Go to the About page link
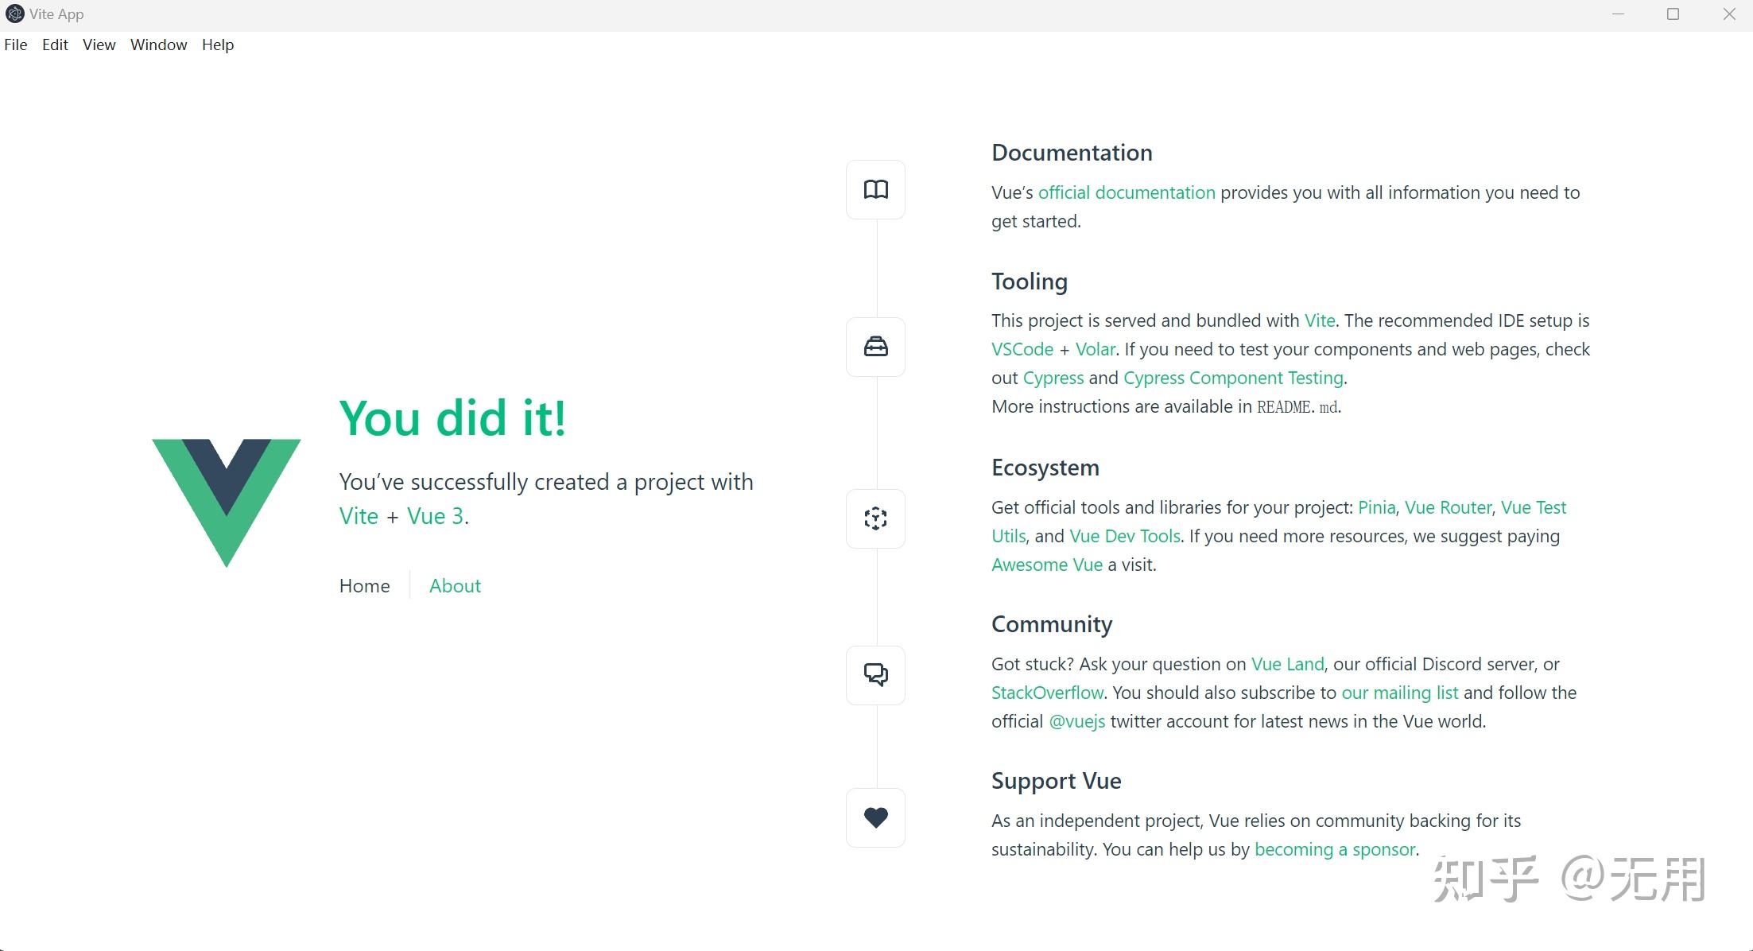This screenshot has width=1753, height=951. point(455,586)
